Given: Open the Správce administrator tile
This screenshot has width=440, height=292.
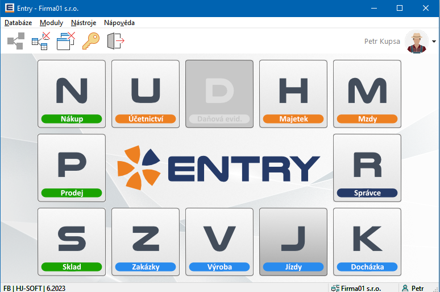Looking at the screenshot, I should [367, 167].
